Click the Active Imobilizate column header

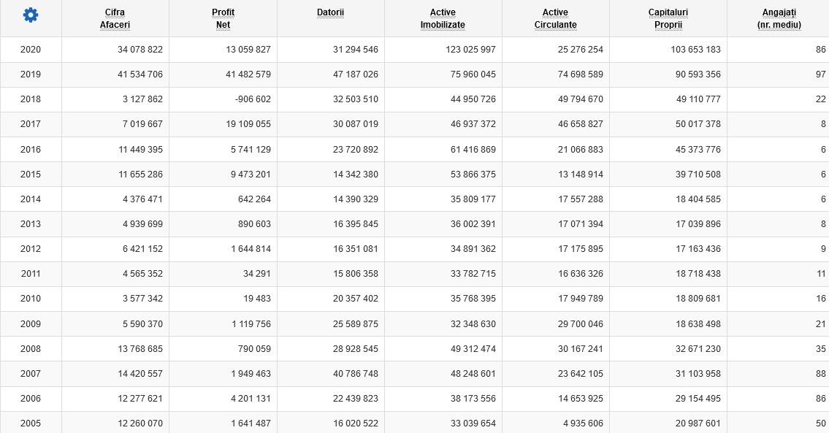point(443,18)
